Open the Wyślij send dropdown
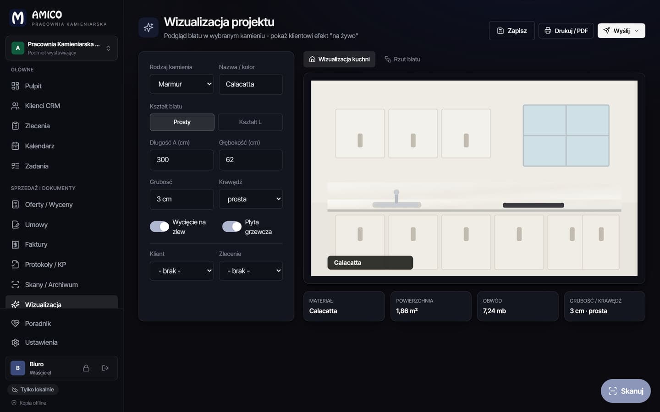660x412 pixels. 621,31
